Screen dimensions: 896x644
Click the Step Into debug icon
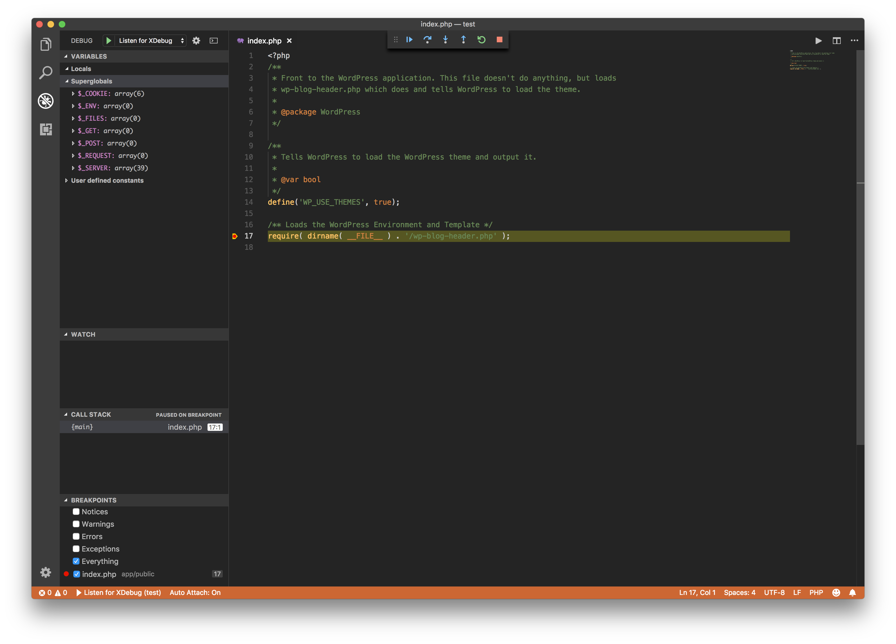click(445, 39)
